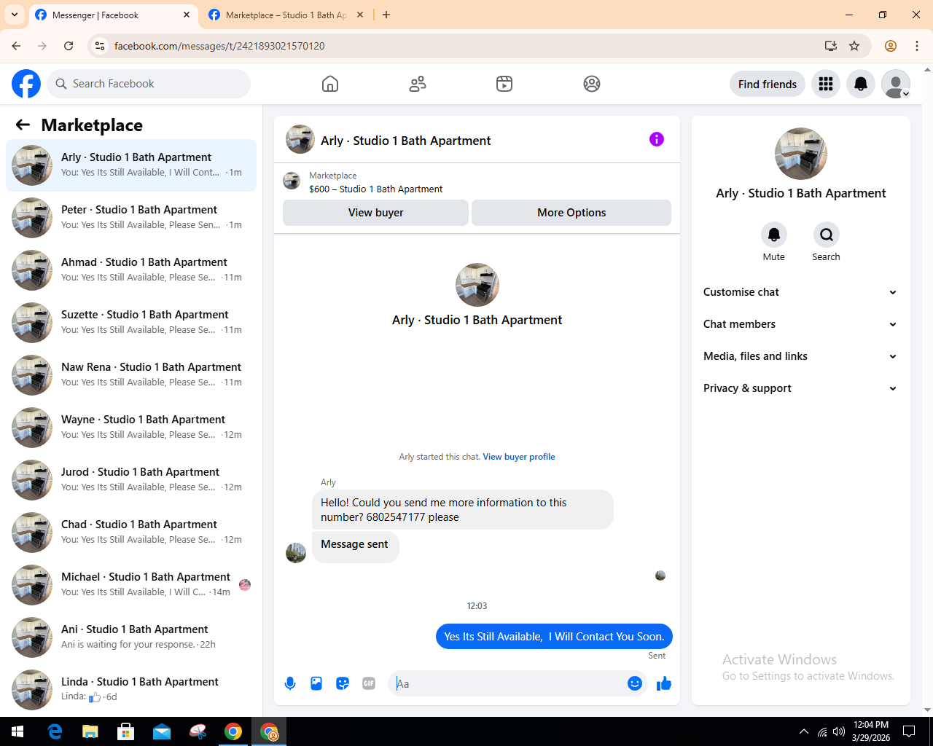The height and width of the screenshot is (746, 933).
Task: Close the Messenger | Facebook tab
Action: click(187, 15)
